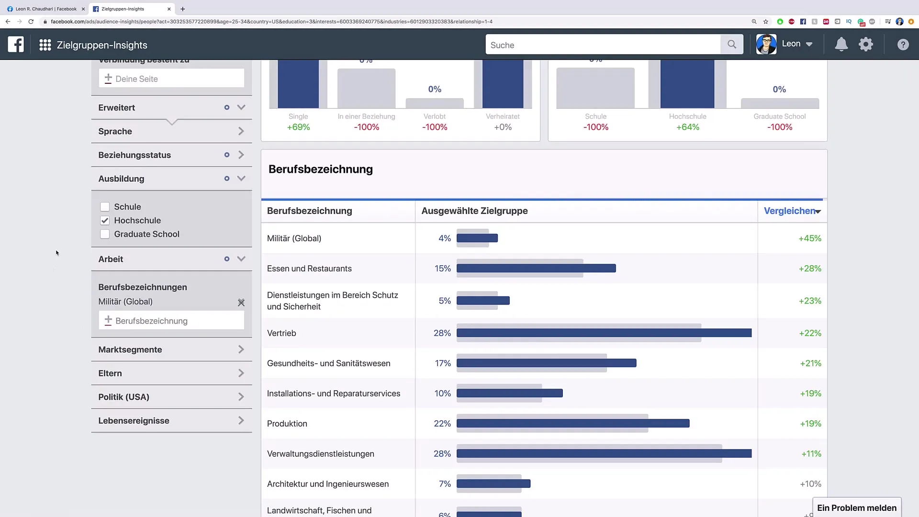The image size is (919, 517).
Task: Click the Chrome profile avatar icon
Action: (899, 22)
